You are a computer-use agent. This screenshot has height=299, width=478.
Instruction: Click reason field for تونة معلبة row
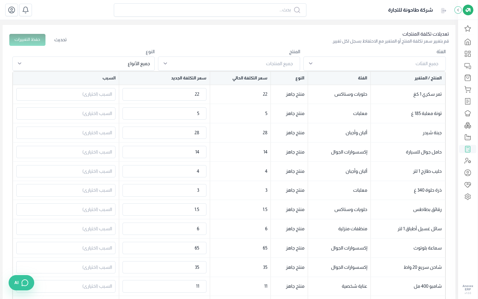click(x=66, y=114)
